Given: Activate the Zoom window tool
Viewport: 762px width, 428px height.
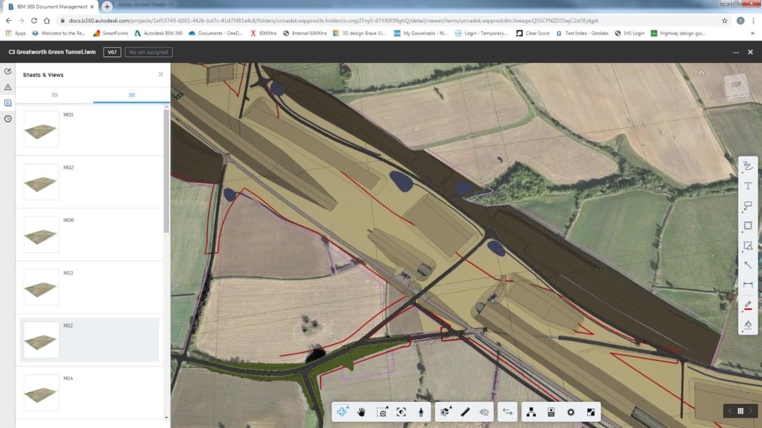Looking at the screenshot, I should (382, 412).
